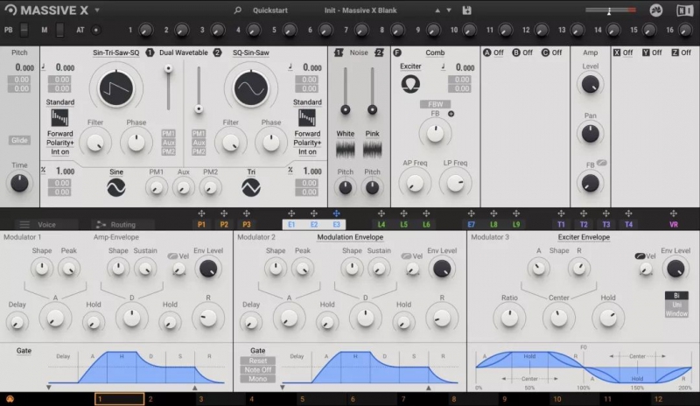The image size is (700, 406).
Task: Open the White noise type menu
Action: coord(345,134)
